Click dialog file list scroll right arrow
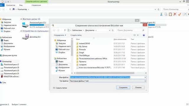The width and height of the screenshot is (189, 106). (x=146, y=73)
